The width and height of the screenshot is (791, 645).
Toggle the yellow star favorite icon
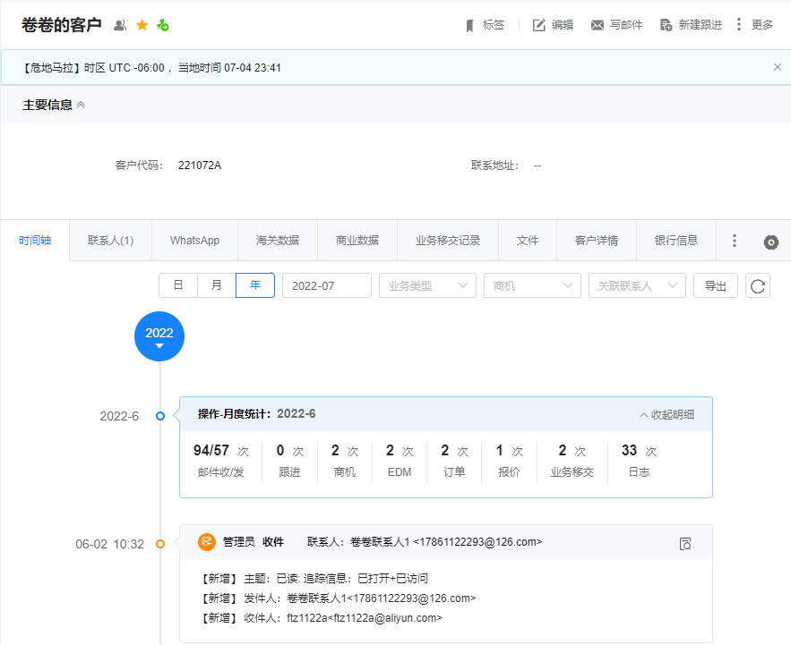[x=142, y=25]
